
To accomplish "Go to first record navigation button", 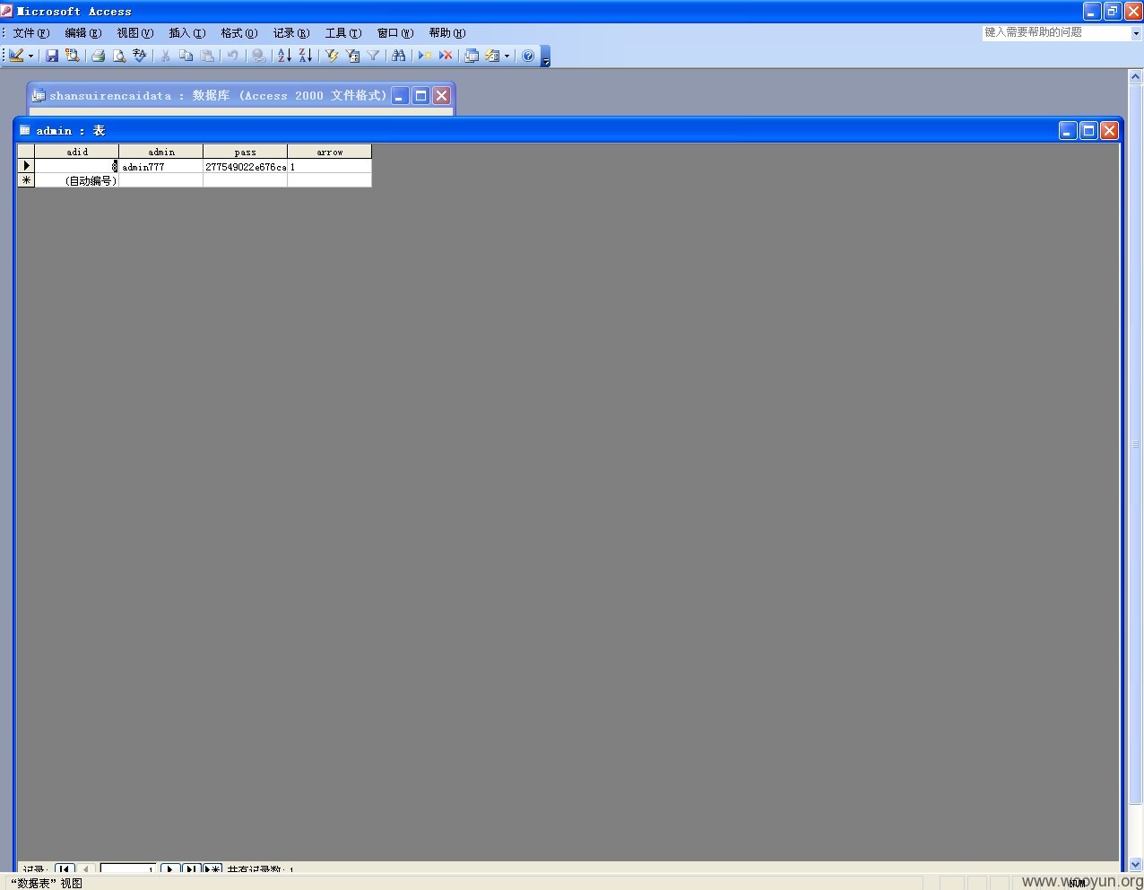I will pos(65,868).
